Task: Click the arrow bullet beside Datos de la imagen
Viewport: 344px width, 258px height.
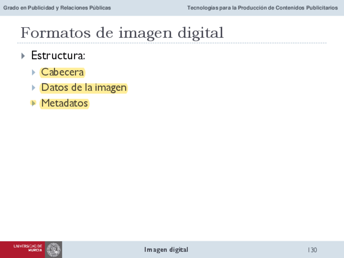Action: tap(33, 88)
